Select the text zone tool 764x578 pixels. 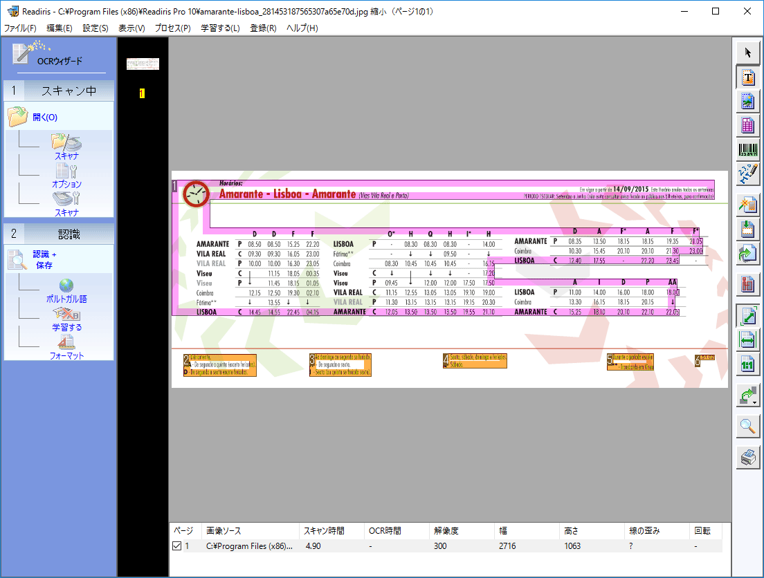[x=748, y=78]
